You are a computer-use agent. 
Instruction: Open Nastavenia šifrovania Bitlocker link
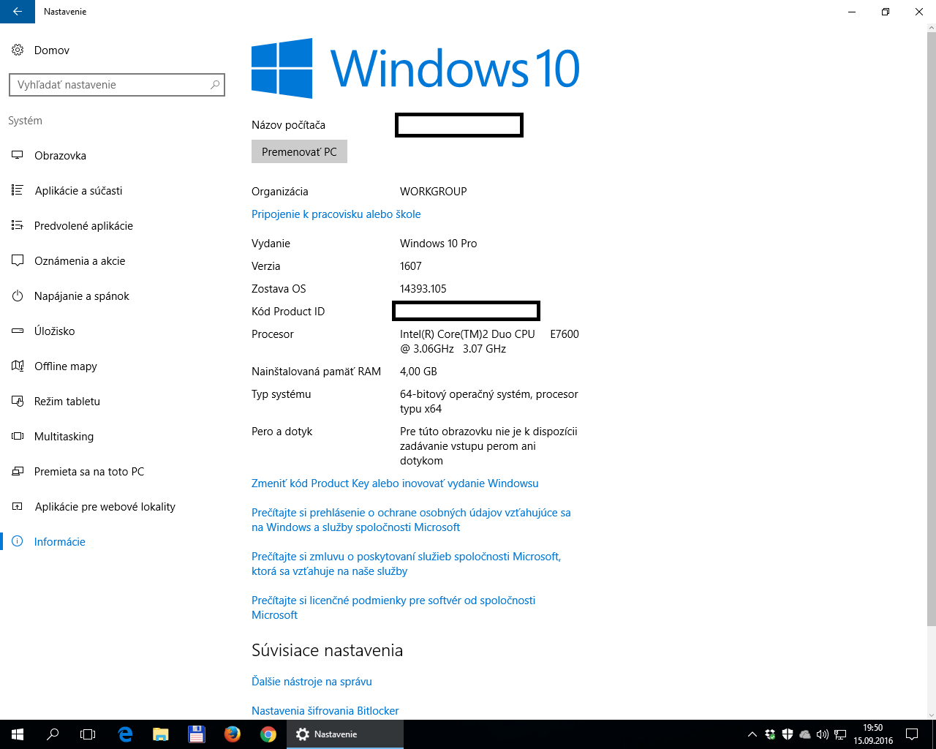(x=325, y=711)
